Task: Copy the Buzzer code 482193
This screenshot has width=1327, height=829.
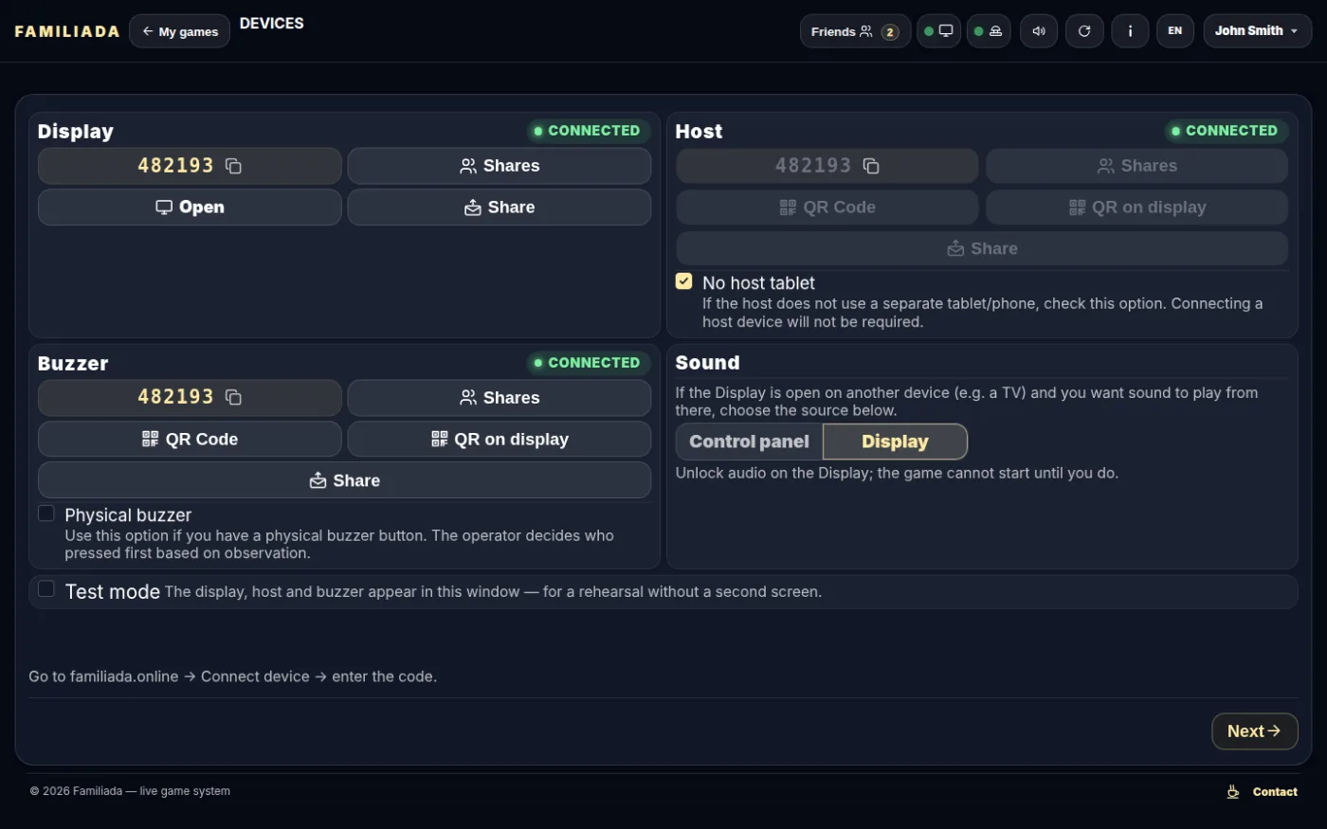Action: coord(233,397)
